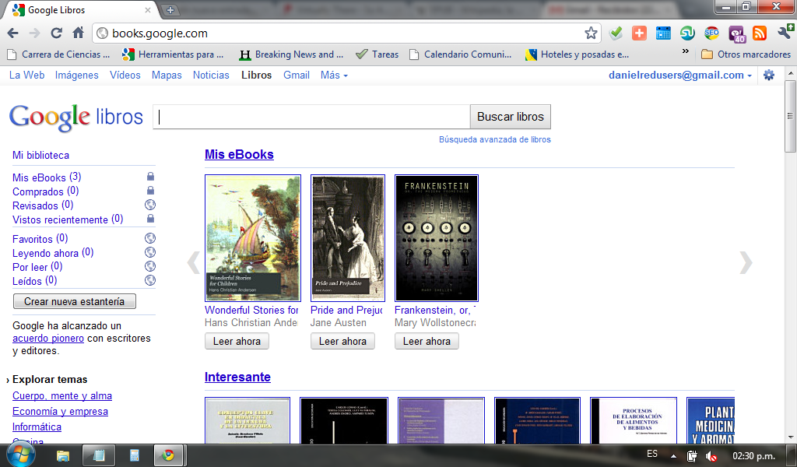Open the Pride and Prejudice cover

click(348, 238)
